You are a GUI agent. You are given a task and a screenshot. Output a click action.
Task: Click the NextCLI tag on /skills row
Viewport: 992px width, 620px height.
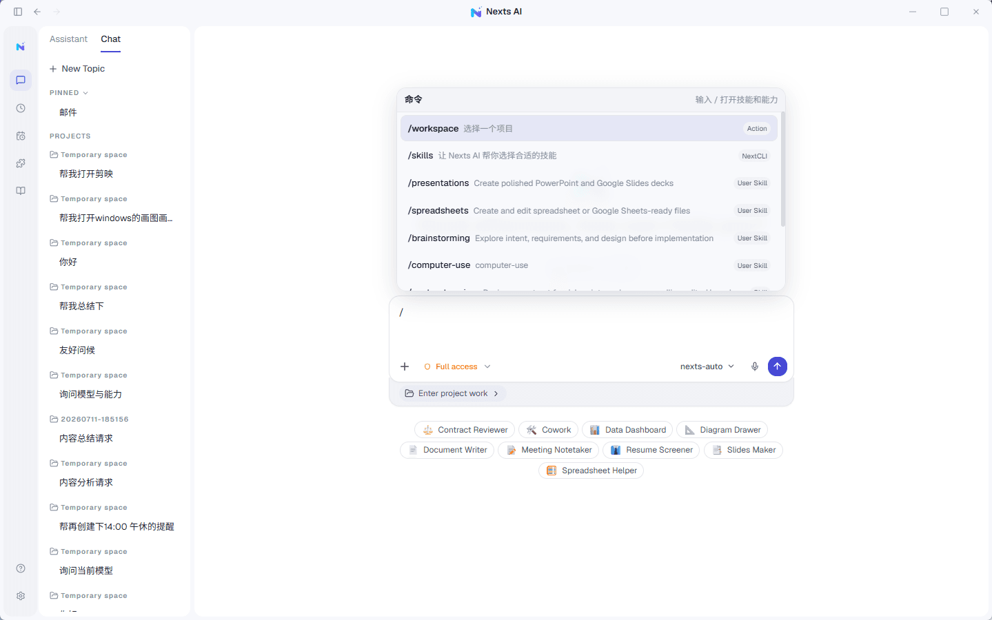pos(754,156)
